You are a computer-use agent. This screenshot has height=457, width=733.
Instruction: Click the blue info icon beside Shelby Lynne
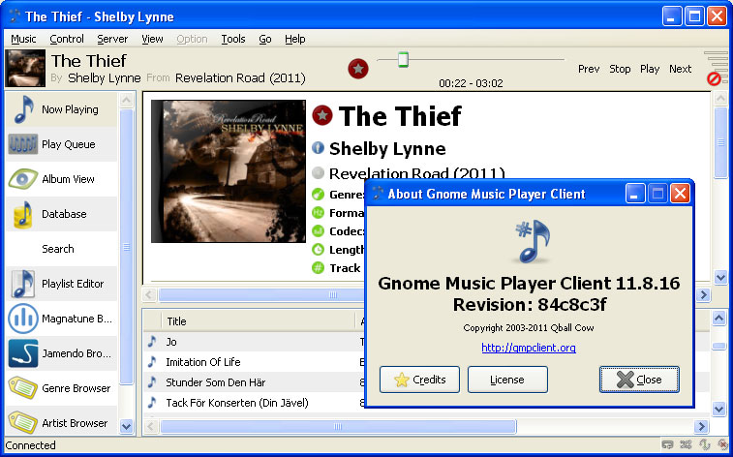point(318,148)
